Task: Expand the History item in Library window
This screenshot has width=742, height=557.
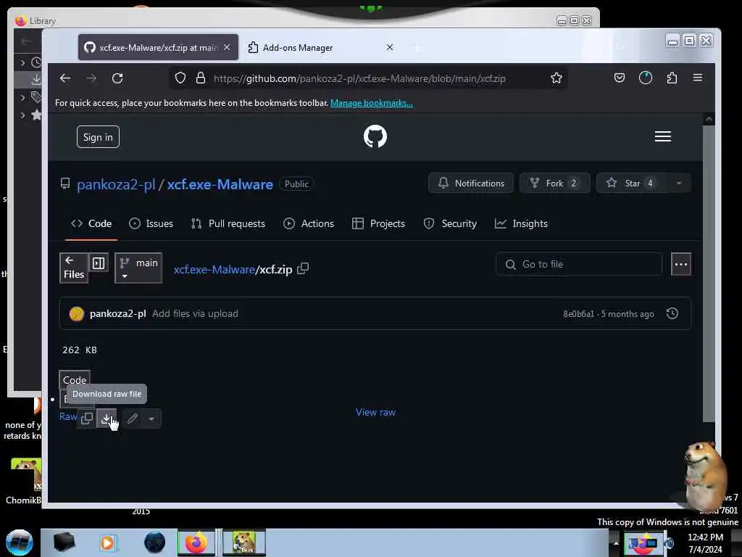Action: point(22,62)
